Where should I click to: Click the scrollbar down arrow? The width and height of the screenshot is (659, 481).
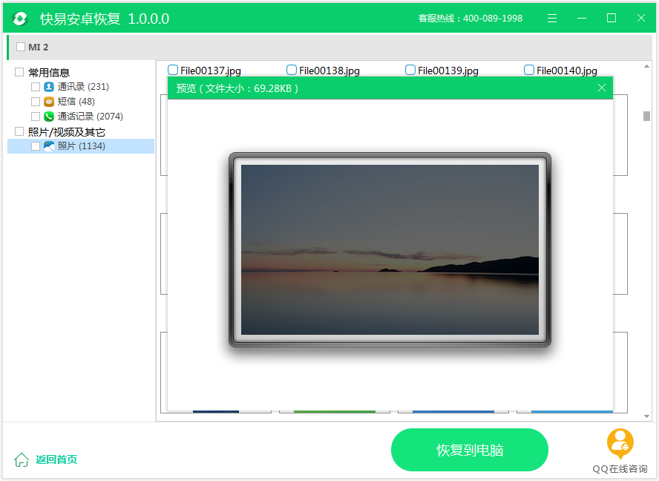coord(646,416)
